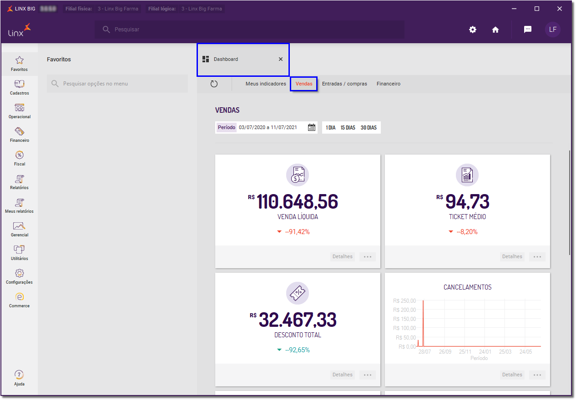Click the 94,73 Ticket Médio value

[467, 201]
